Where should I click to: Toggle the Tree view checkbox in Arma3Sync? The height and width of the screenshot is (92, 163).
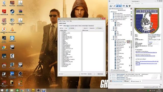point(60,28)
